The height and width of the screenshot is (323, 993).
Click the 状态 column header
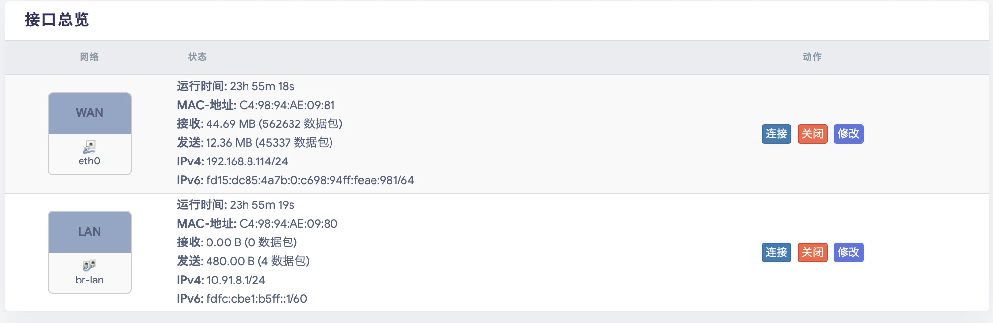(x=197, y=57)
